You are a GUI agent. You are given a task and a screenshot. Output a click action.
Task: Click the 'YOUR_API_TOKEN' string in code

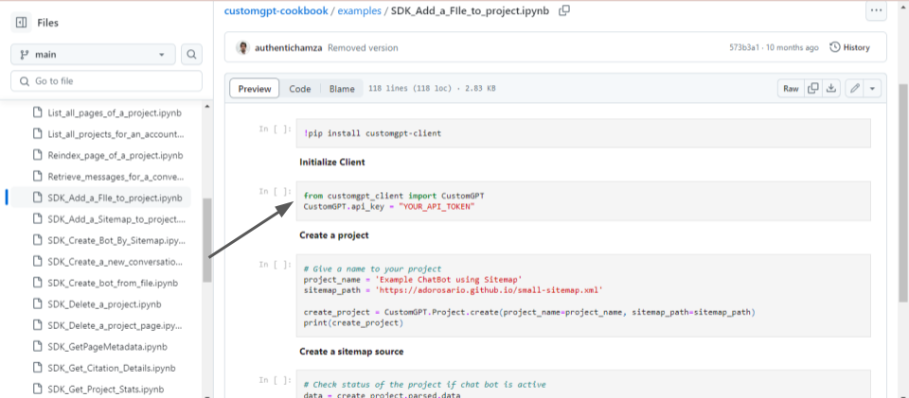tap(435, 206)
